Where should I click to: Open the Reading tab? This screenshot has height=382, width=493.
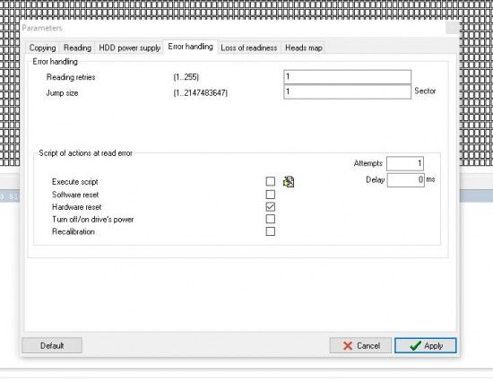[77, 48]
